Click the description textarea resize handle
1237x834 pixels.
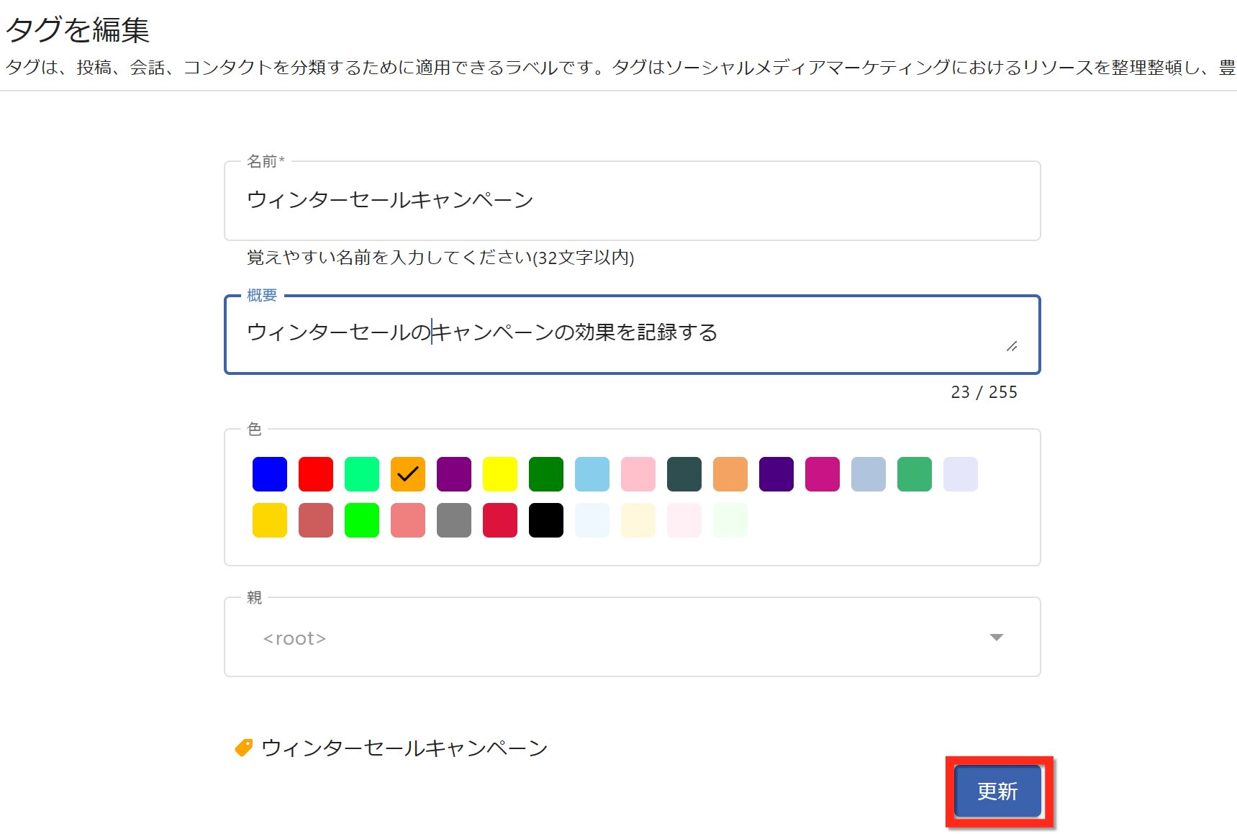point(1012,346)
